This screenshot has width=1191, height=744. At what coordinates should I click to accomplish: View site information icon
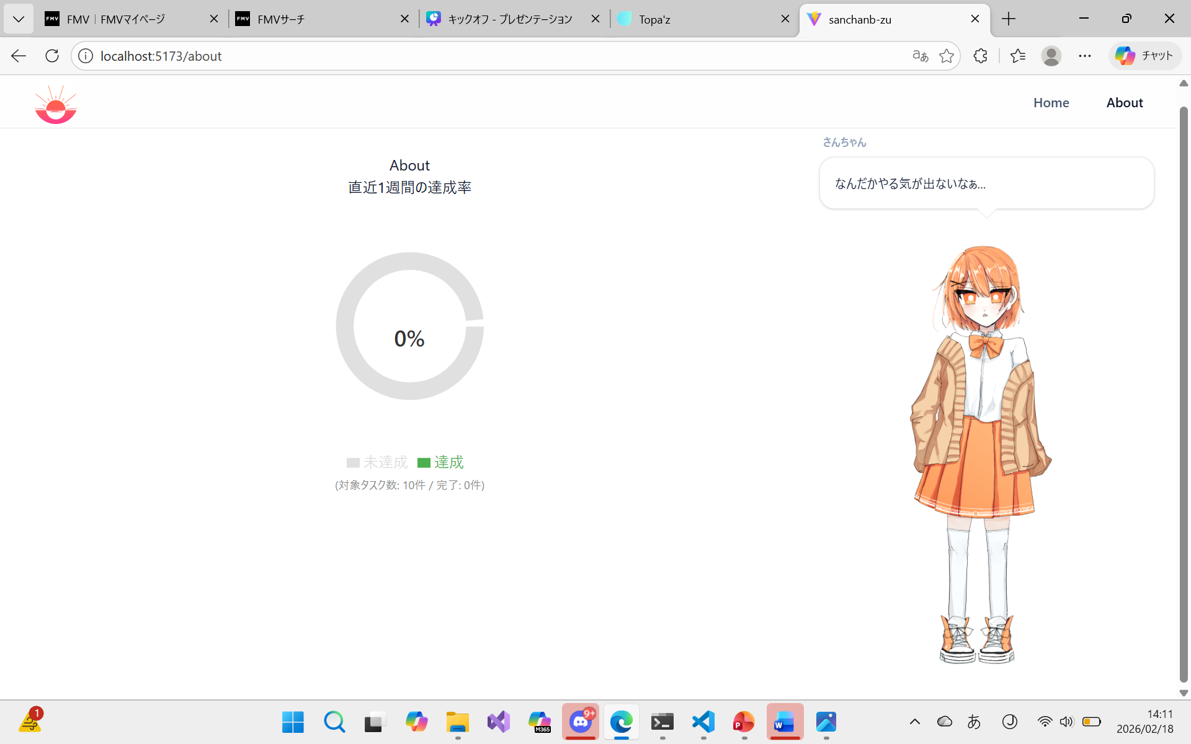[86, 56]
